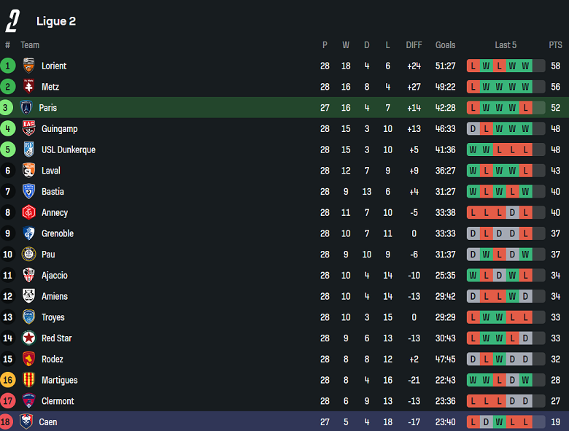Click the Martigues striped crest icon
Image resolution: width=569 pixels, height=431 pixels.
(28, 380)
